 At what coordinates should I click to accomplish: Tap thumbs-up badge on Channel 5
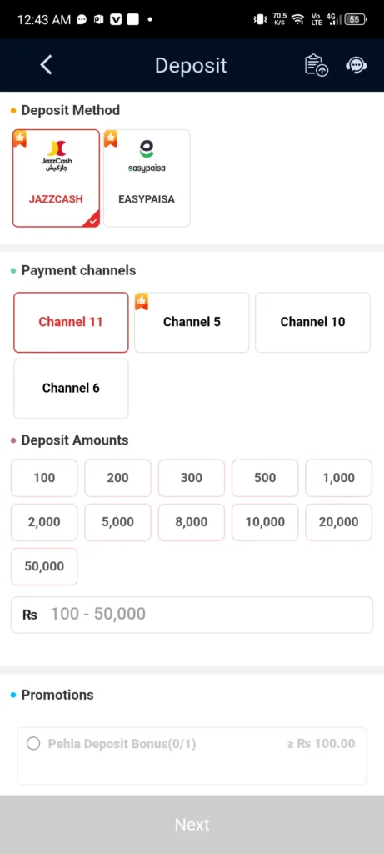click(142, 301)
